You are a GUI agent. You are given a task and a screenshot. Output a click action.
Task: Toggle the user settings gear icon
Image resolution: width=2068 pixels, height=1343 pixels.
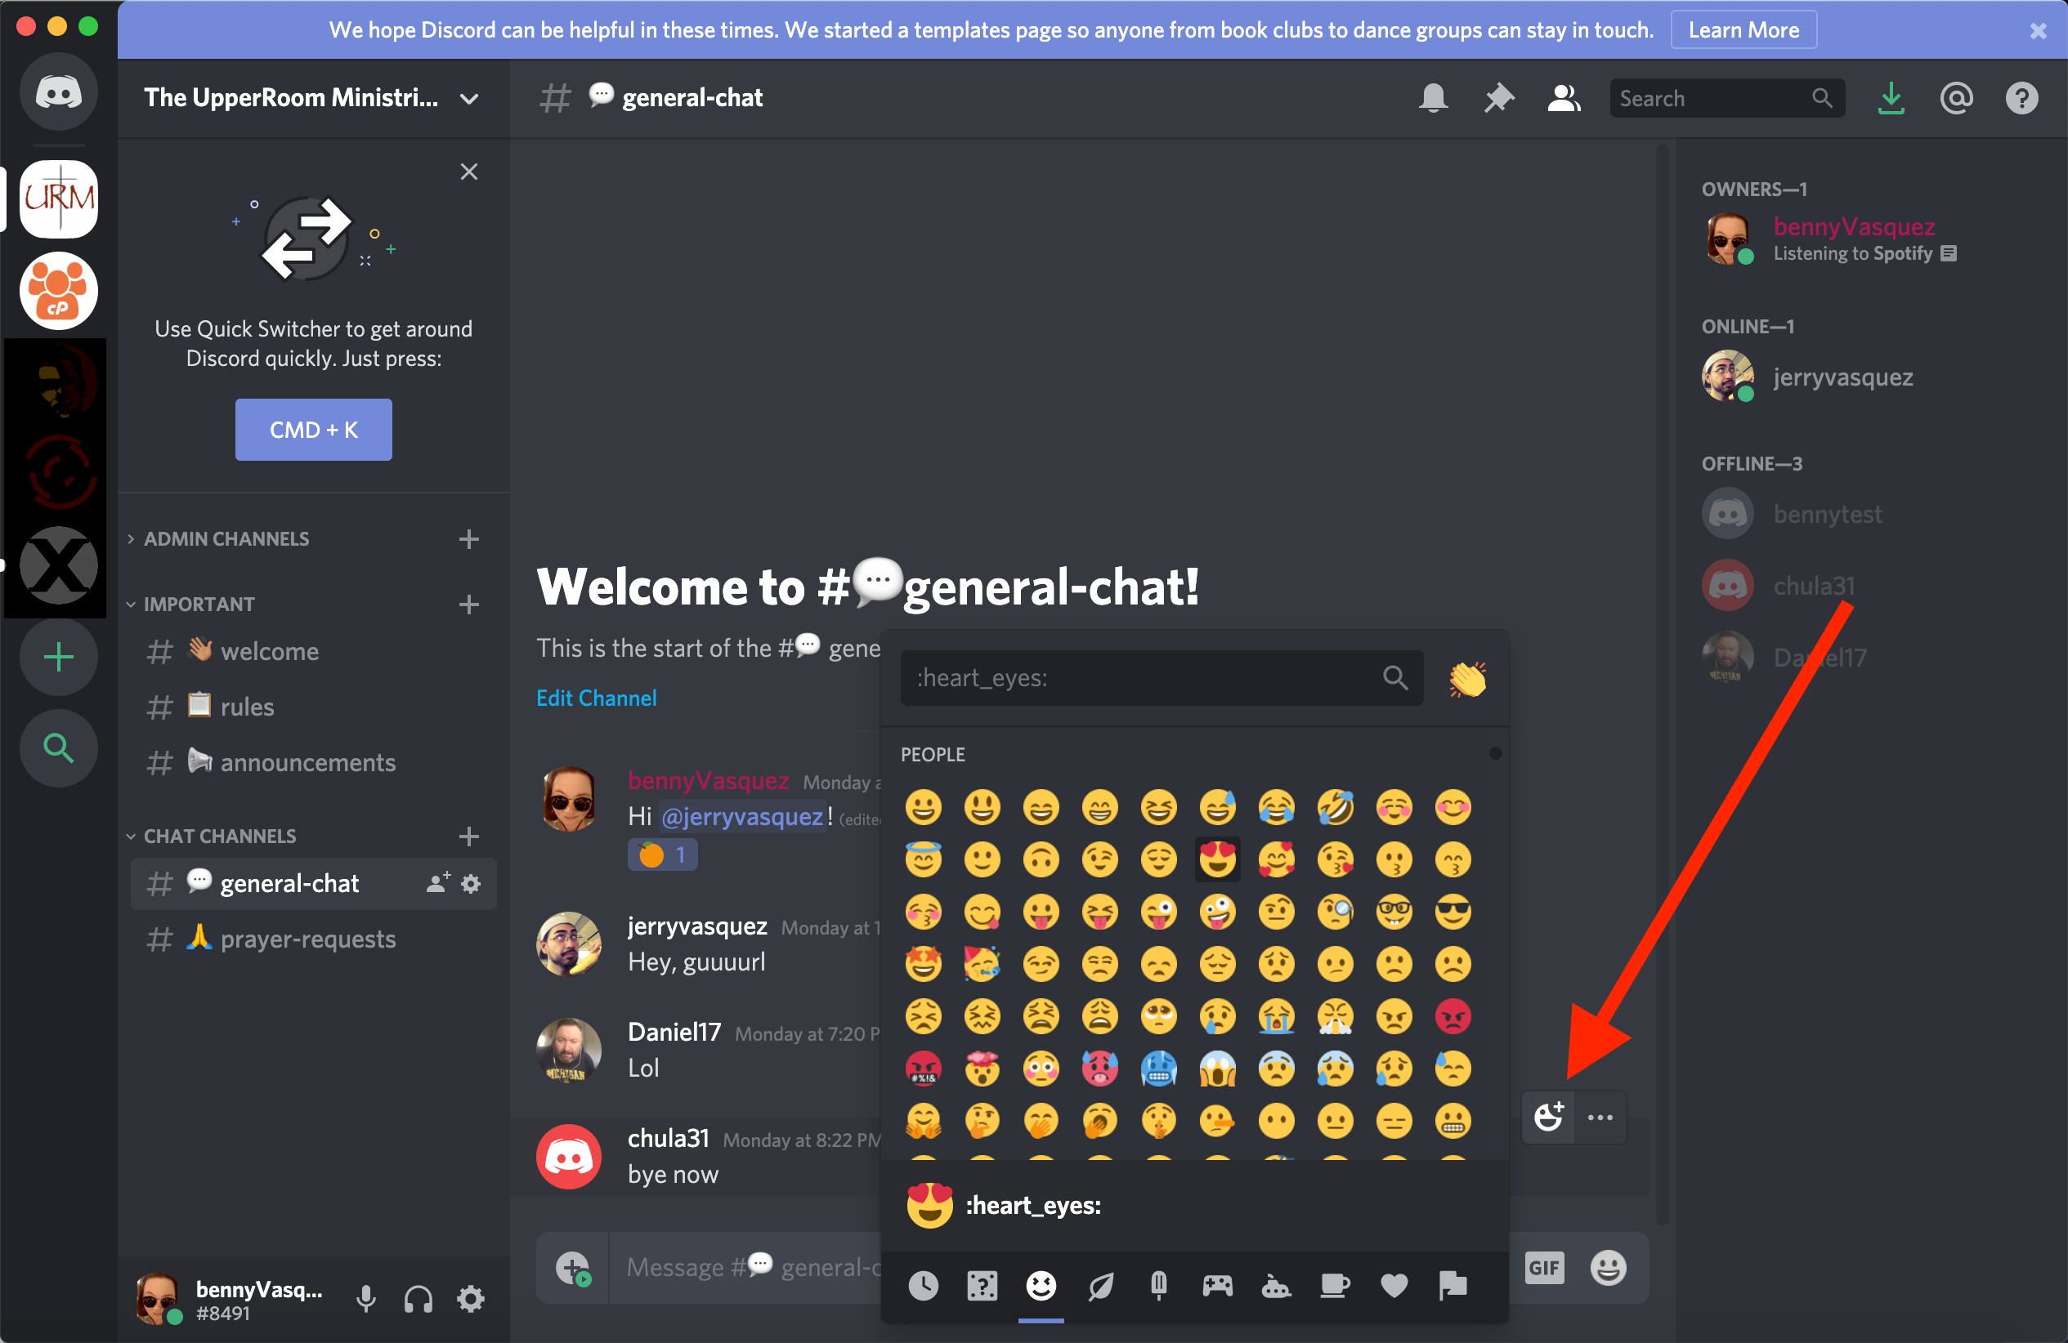475,1298
